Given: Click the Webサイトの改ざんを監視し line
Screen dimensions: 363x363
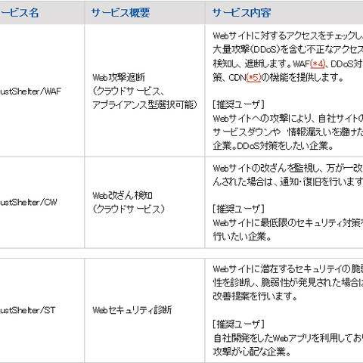Looking at the screenshot, I should 287,168.
